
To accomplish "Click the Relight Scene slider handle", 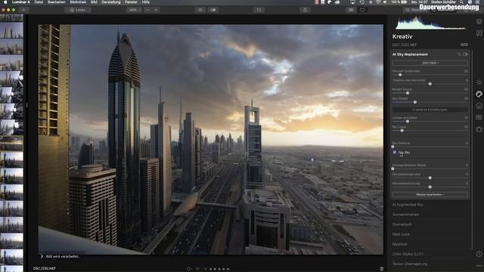I will (x=408, y=93).
